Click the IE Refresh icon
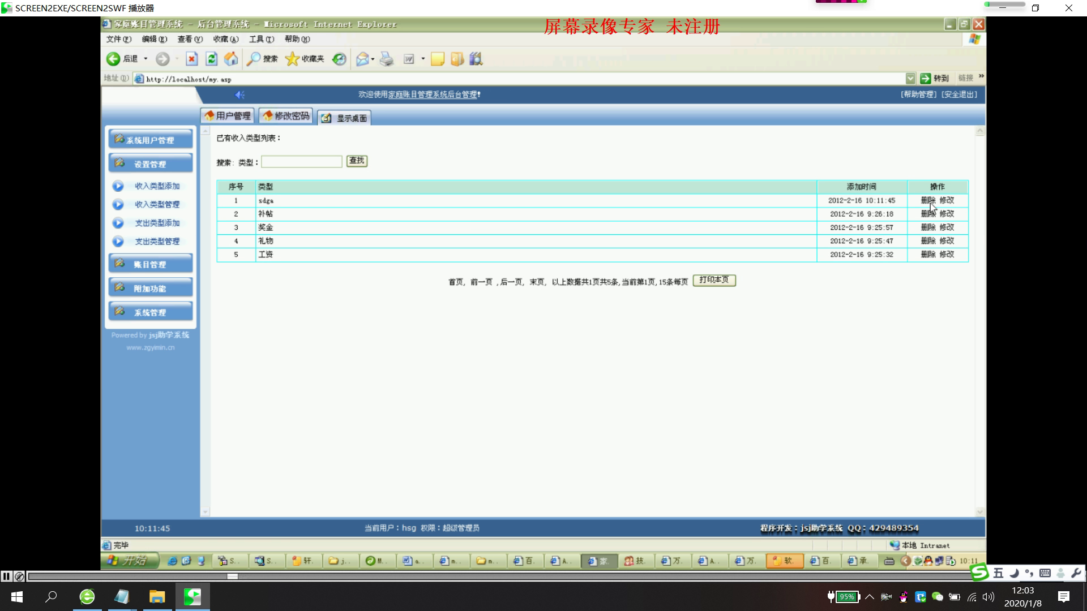 211,59
